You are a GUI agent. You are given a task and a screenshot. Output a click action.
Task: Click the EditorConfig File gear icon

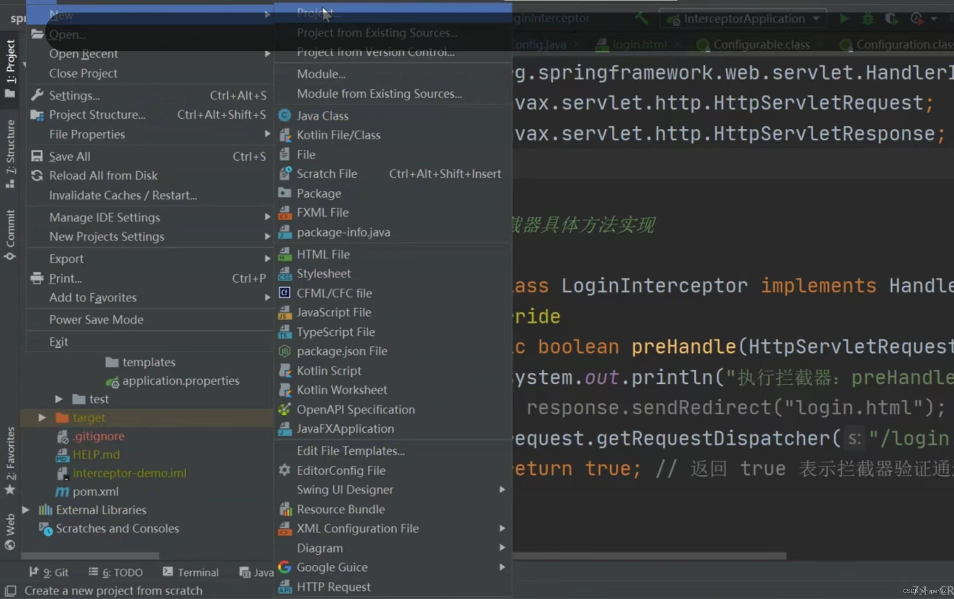(x=285, y=470)
